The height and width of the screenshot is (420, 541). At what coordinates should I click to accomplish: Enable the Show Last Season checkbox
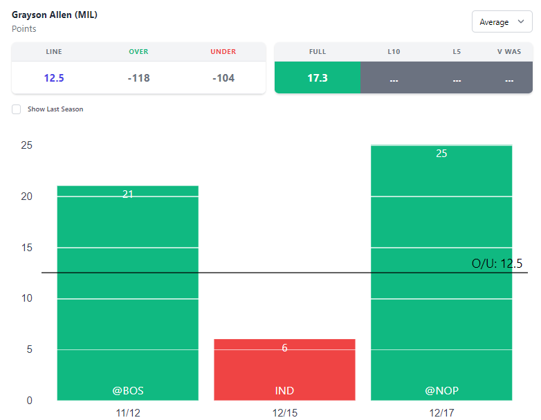[17, 109]
